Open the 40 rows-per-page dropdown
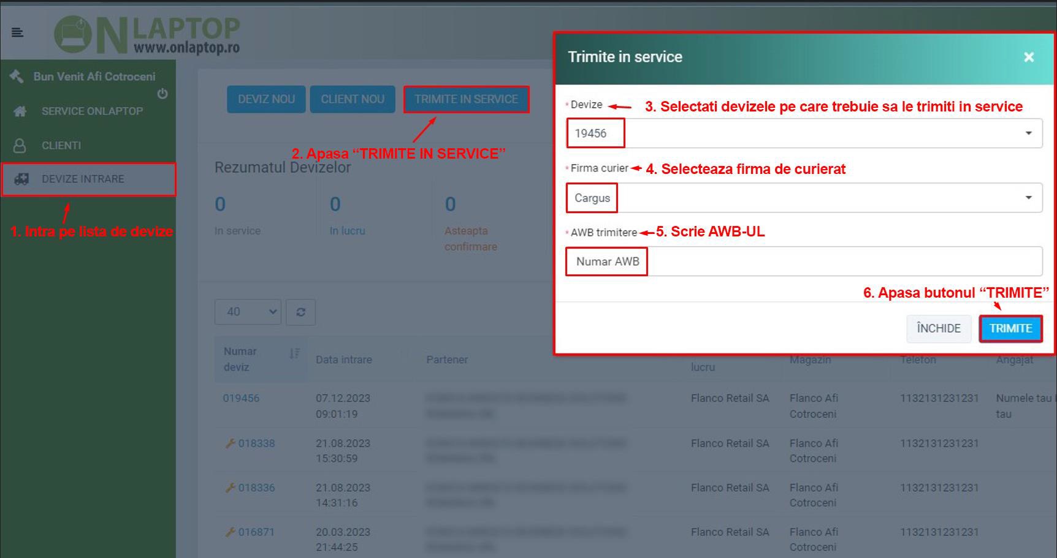This screenshot has height=558, width=1057. pos(247,312)
